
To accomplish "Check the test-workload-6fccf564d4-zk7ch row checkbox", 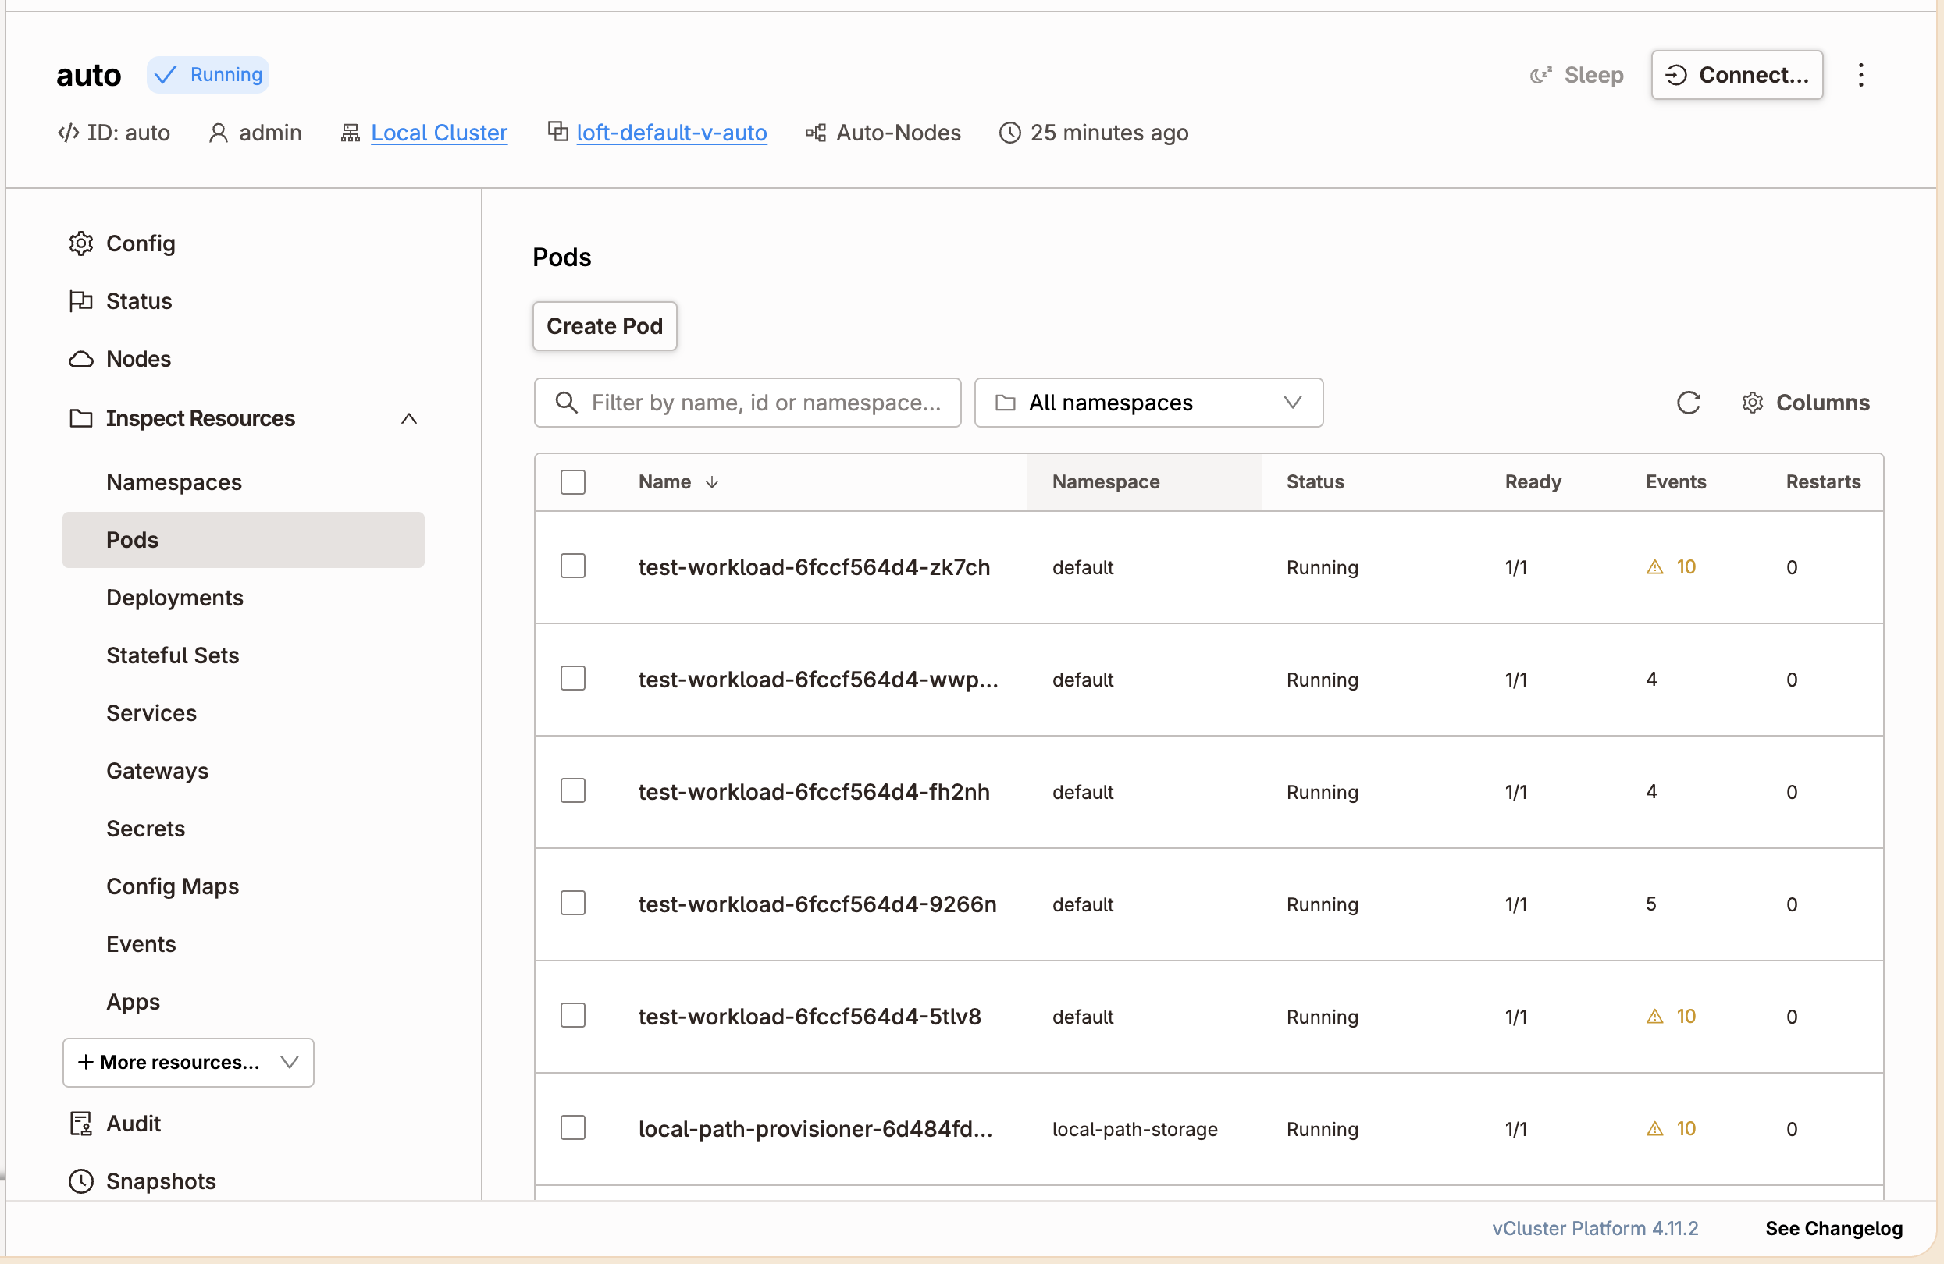I will (572, 566).
